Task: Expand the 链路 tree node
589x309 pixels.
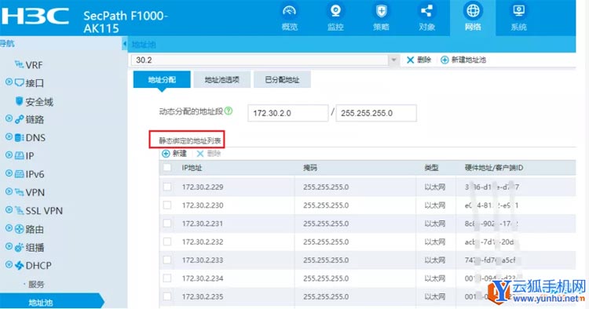Action: [9, 118]
